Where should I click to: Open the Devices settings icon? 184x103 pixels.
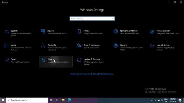[x=43, y=31]
